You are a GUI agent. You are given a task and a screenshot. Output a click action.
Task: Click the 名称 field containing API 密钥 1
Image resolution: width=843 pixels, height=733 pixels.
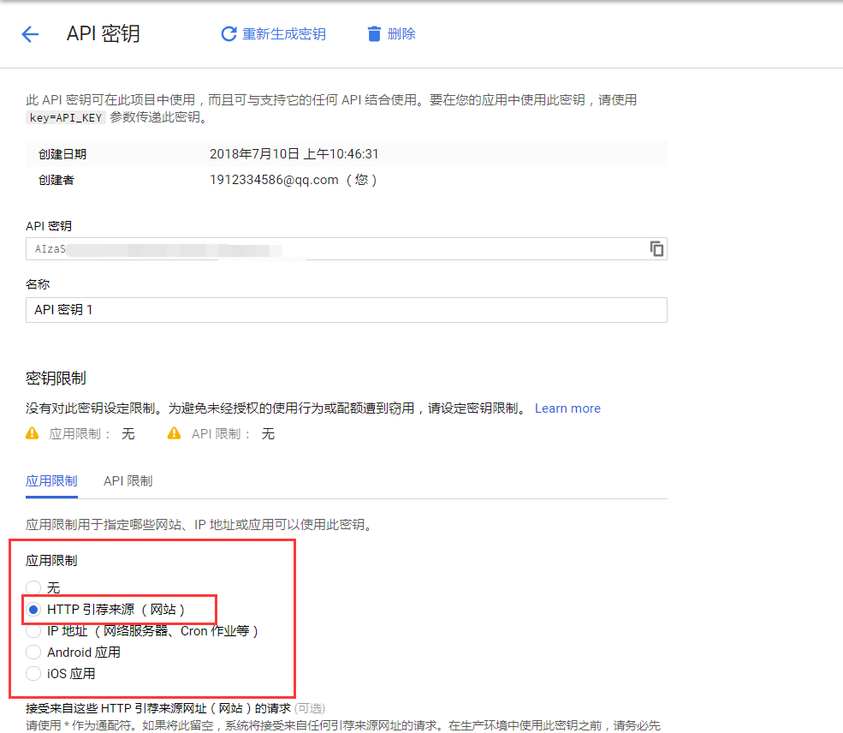346,310
